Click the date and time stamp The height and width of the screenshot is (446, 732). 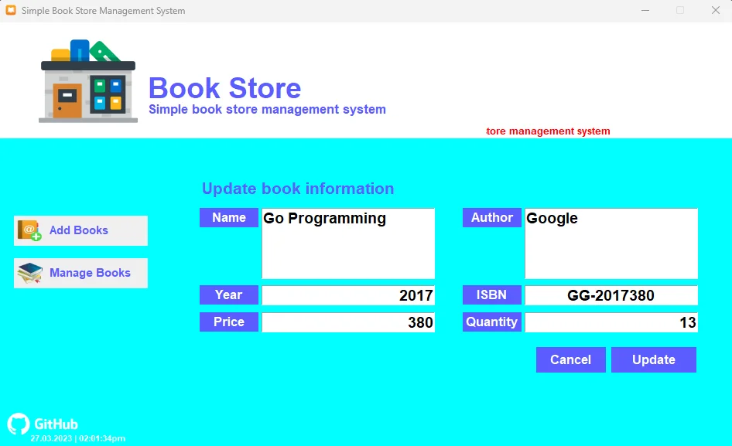point(78,438)
